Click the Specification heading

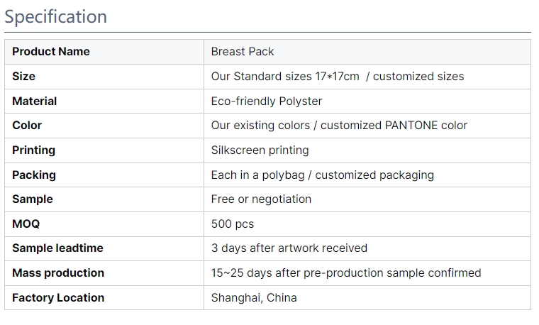point(56,16)
